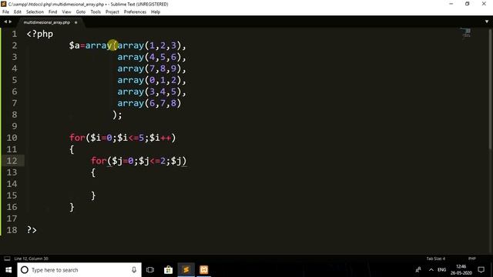The width and height of the screenshot is (493, 277).
Task: Open the Goto menu
Action: pyautogui.click(x=80, y=12)
